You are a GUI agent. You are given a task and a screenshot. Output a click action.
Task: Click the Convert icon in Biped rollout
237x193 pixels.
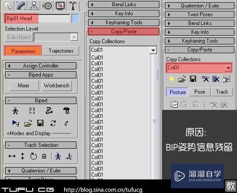53,123
